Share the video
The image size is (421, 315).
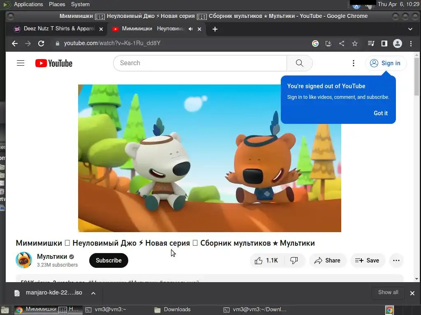(327, 260)
